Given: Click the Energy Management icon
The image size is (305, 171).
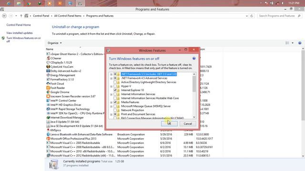Looking at the screenshot, I should pyautogui.click(x=48, y=75).
